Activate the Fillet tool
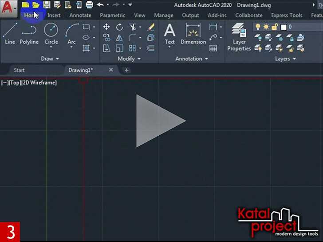The width and height of the screenshot is (323, 242). coord(132,38)
